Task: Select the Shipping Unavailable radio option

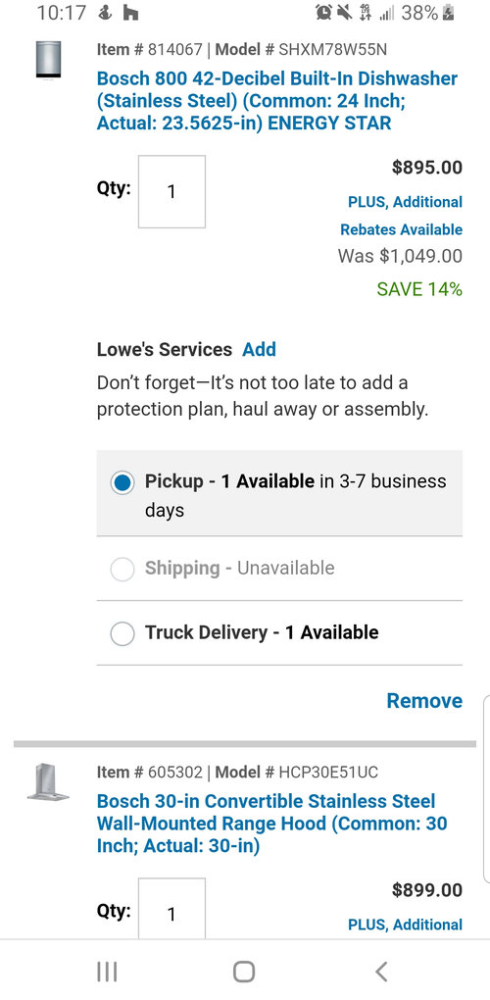Action: point(122,569)
